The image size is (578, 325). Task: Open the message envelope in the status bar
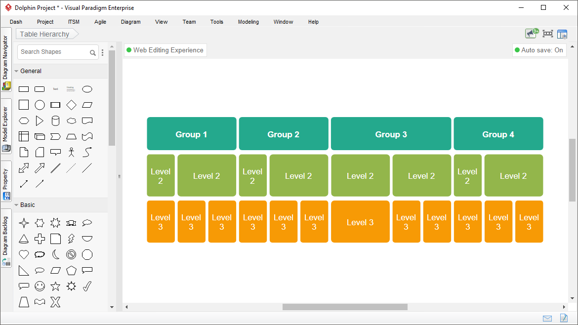point(547,319)
